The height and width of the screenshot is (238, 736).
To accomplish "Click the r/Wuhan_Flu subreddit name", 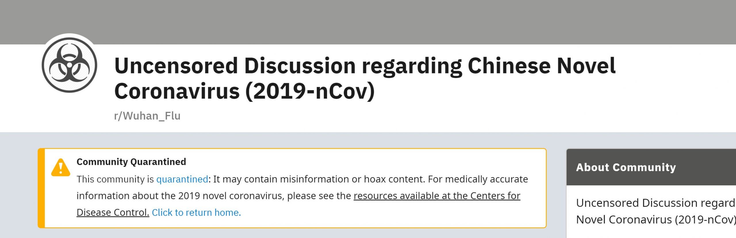I will 147,116.
